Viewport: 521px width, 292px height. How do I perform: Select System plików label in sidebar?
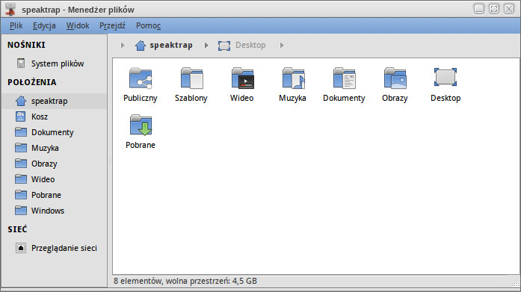coord(58,63)
